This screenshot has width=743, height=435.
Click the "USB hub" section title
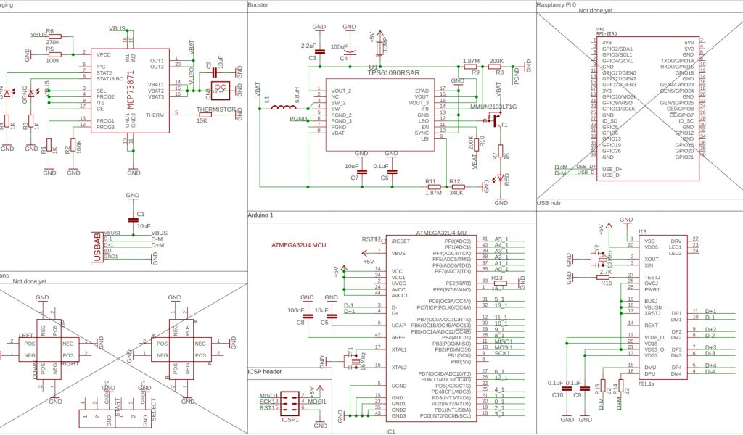(x=551, y=204)
